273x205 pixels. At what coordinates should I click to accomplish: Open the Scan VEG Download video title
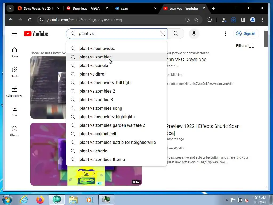tap(187, 60)
